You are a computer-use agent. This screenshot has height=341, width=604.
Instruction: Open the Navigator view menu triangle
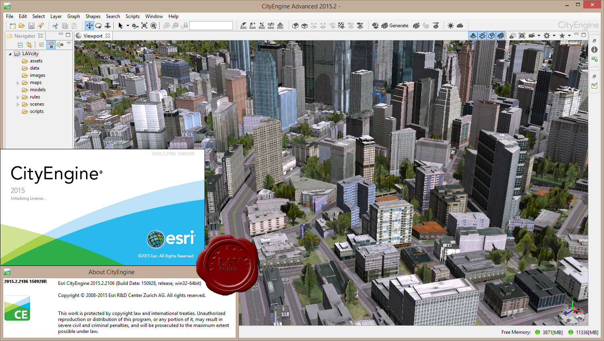(69, 43)
